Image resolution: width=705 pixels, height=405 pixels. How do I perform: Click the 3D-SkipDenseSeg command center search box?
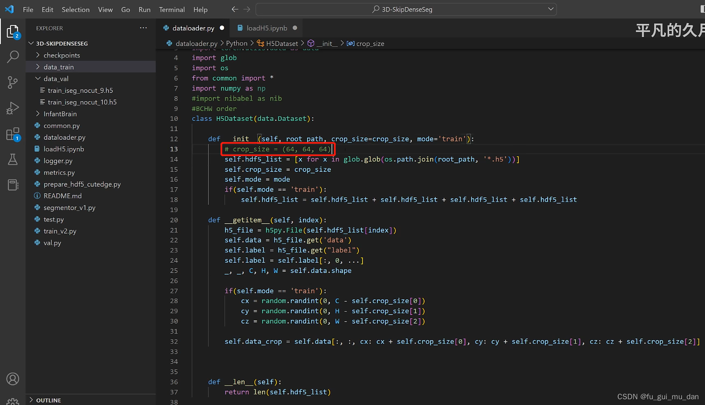(406, 9)
